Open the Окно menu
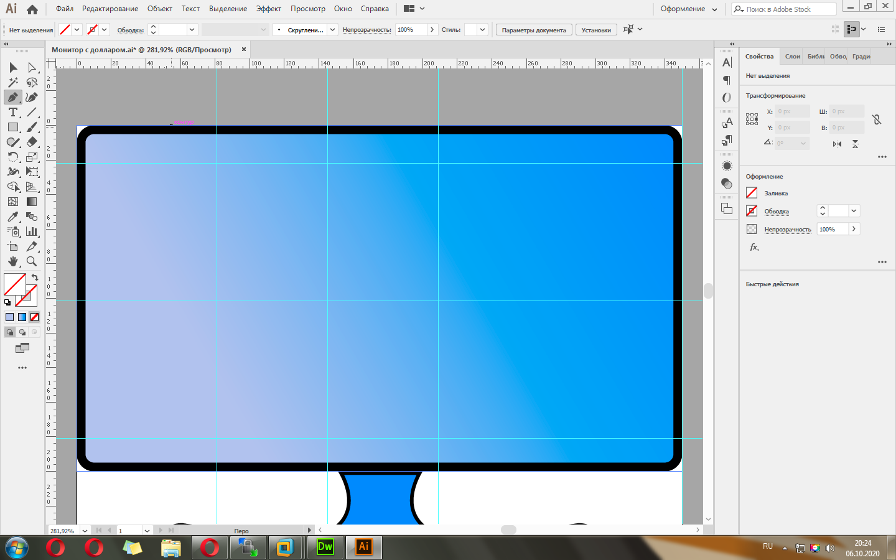Screen dimensions: 896x560 pos(343,9)
